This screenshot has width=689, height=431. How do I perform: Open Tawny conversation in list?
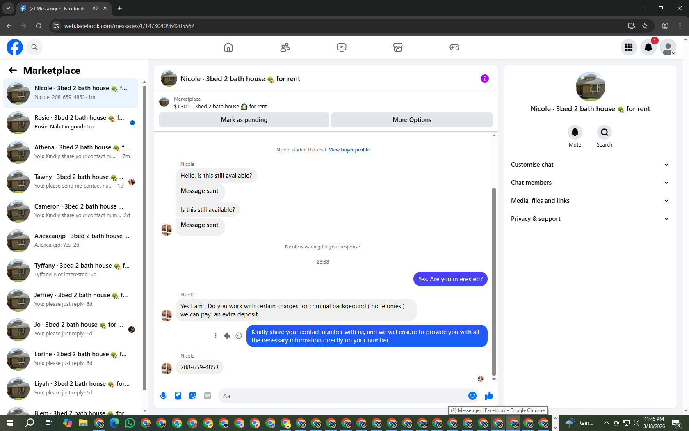click(x=71, y=182)
